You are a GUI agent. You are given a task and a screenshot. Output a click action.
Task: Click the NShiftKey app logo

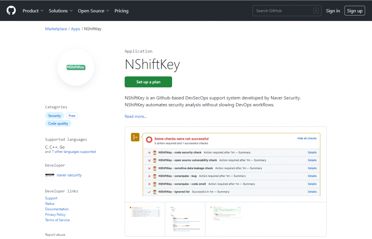pos(76,67)
